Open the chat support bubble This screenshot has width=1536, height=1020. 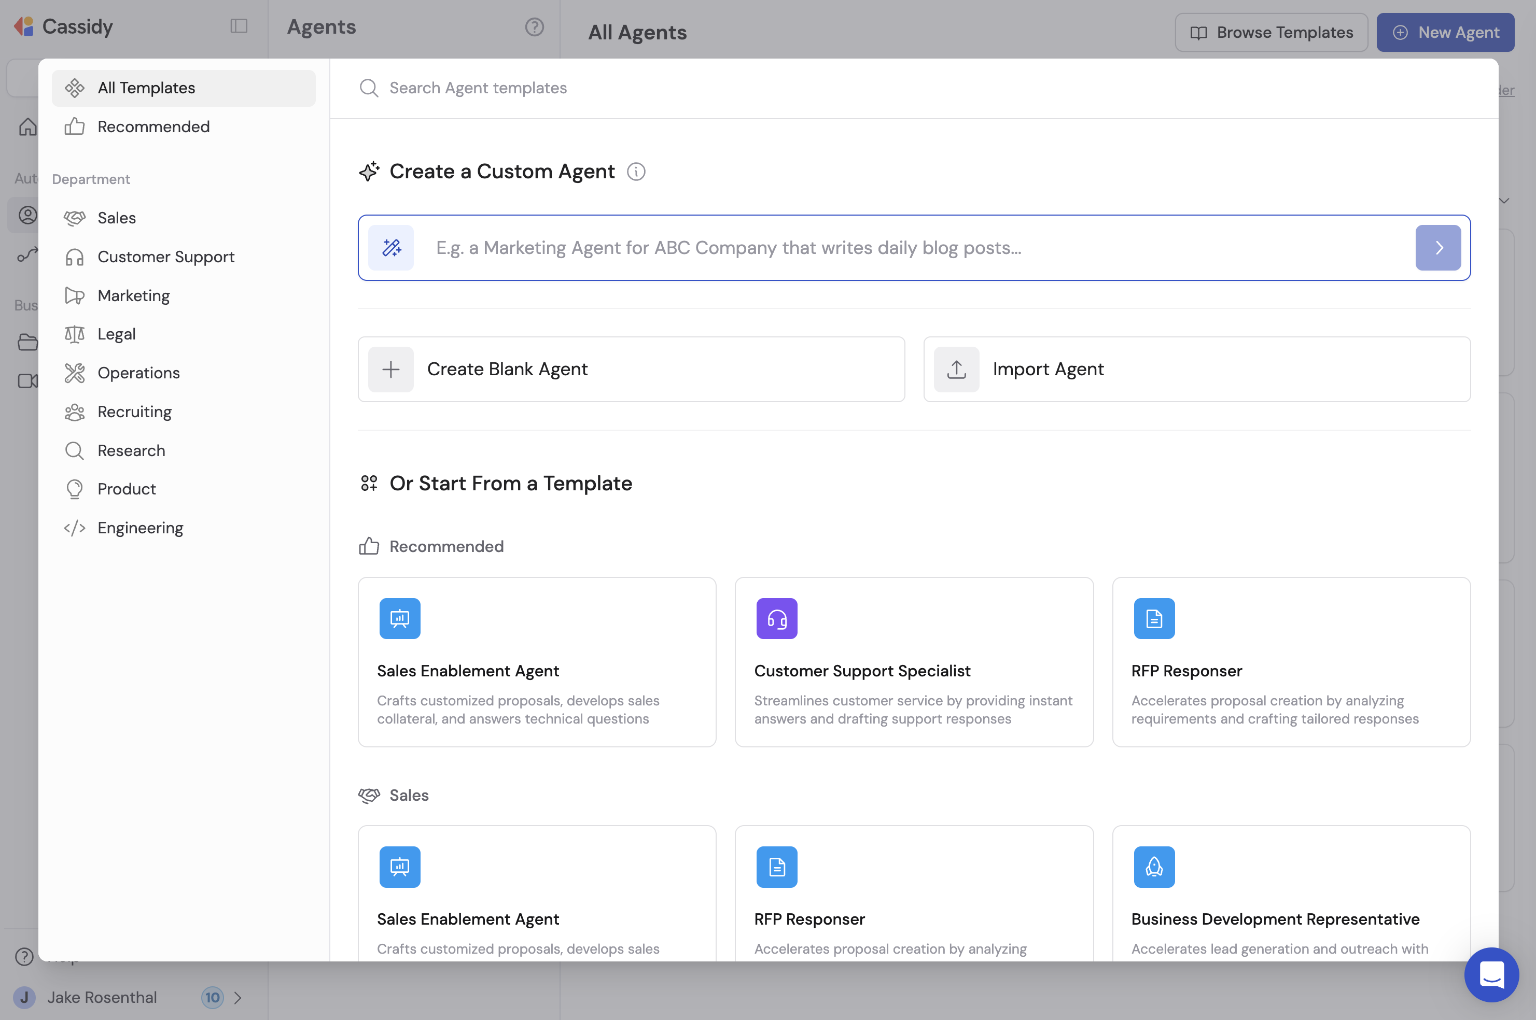[x=1491, y=974]
